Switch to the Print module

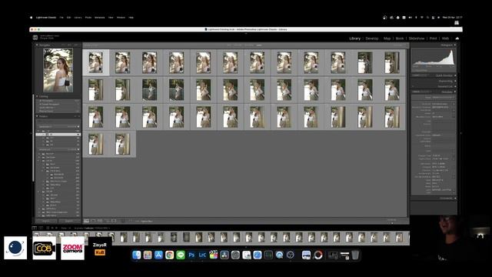[433, 38]
